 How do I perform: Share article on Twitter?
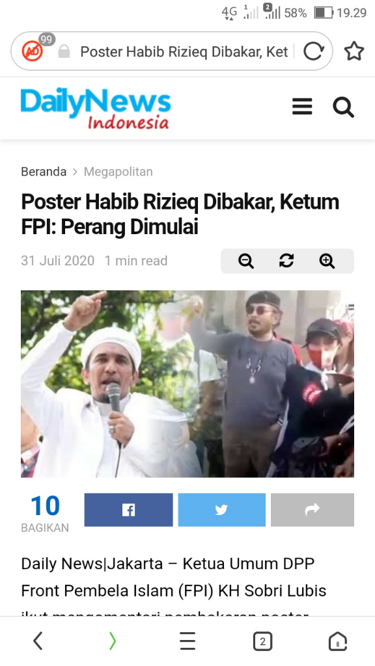(x=221, y=510)
